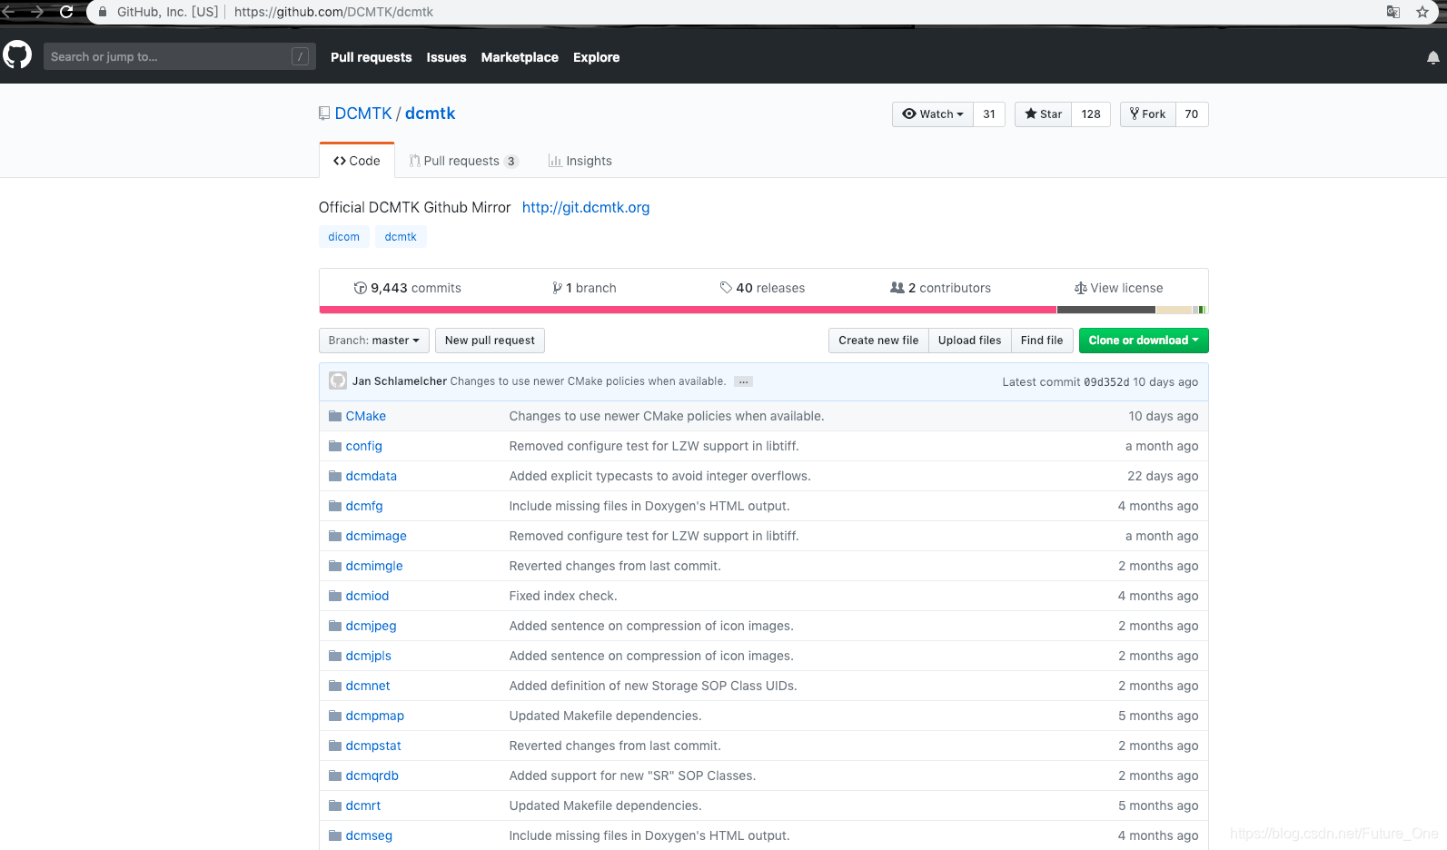Screen dimensions: 1447x850
Task: Open View license link
Action: pyautogui.click(x=1118, y=288)
